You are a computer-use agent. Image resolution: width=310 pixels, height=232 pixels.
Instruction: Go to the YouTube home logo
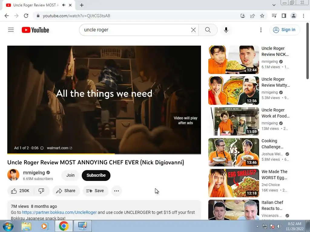[x=35, y=30]
